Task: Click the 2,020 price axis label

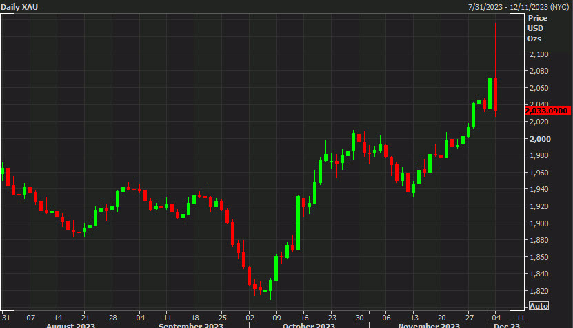Action: (539, 122)
